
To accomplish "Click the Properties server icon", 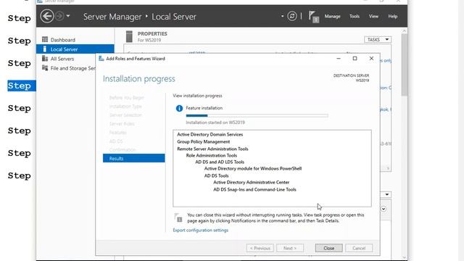I will [x=129, y=37].
